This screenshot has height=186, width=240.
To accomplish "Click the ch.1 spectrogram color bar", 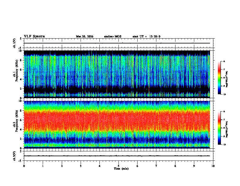I will click(x=219, y=78).
